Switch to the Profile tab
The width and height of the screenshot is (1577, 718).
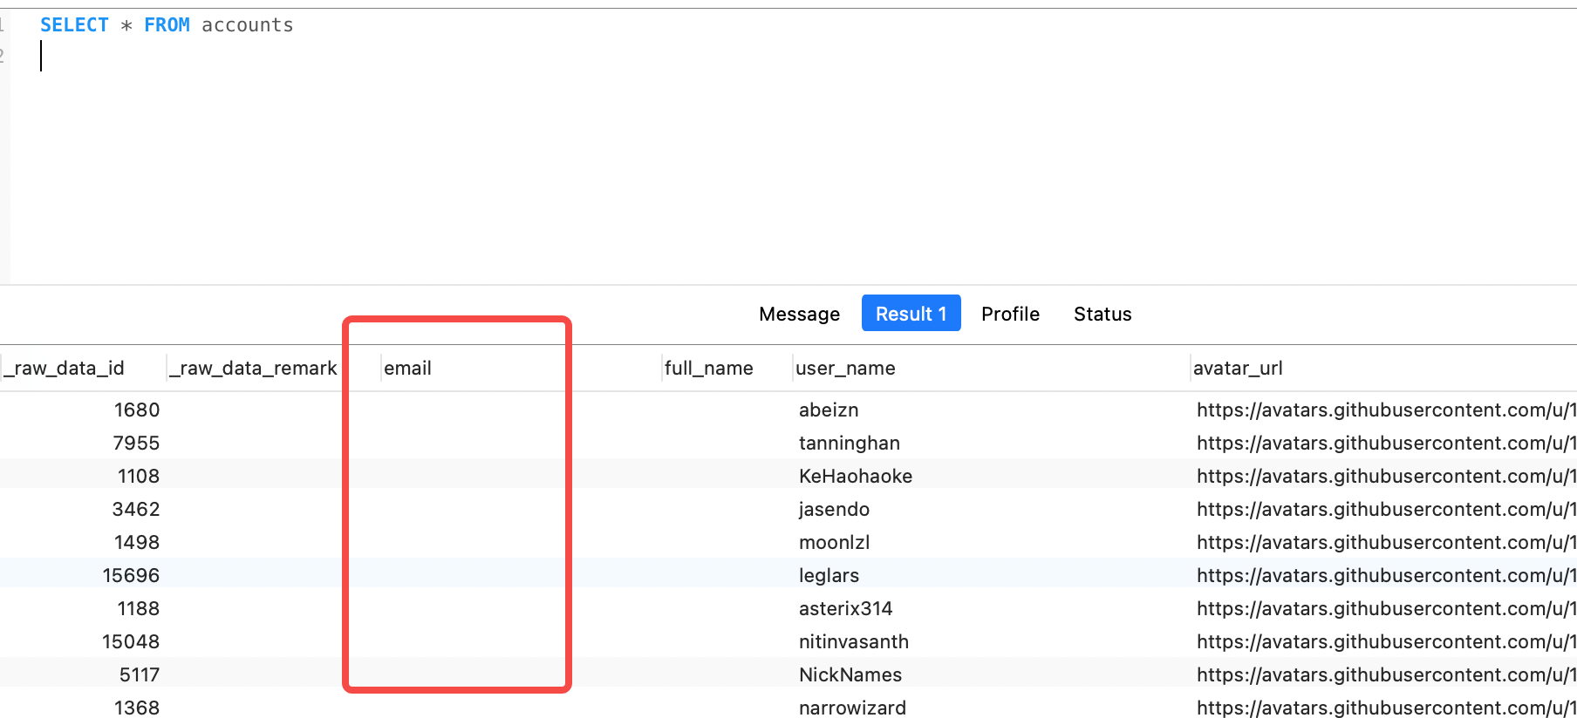point(1010,314)
